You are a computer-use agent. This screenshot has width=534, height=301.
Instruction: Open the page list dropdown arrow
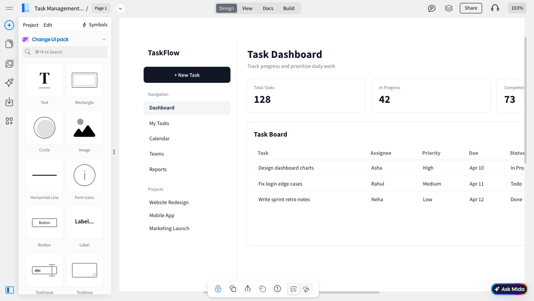120,8
